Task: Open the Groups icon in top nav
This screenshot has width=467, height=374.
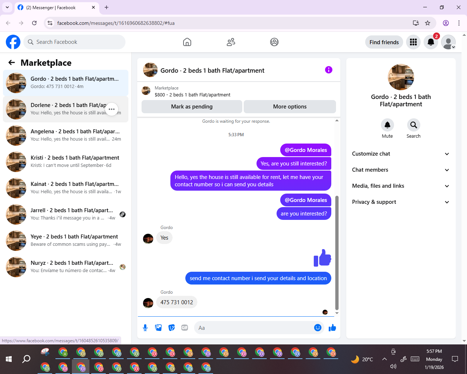Action: (x=274, y=42)
